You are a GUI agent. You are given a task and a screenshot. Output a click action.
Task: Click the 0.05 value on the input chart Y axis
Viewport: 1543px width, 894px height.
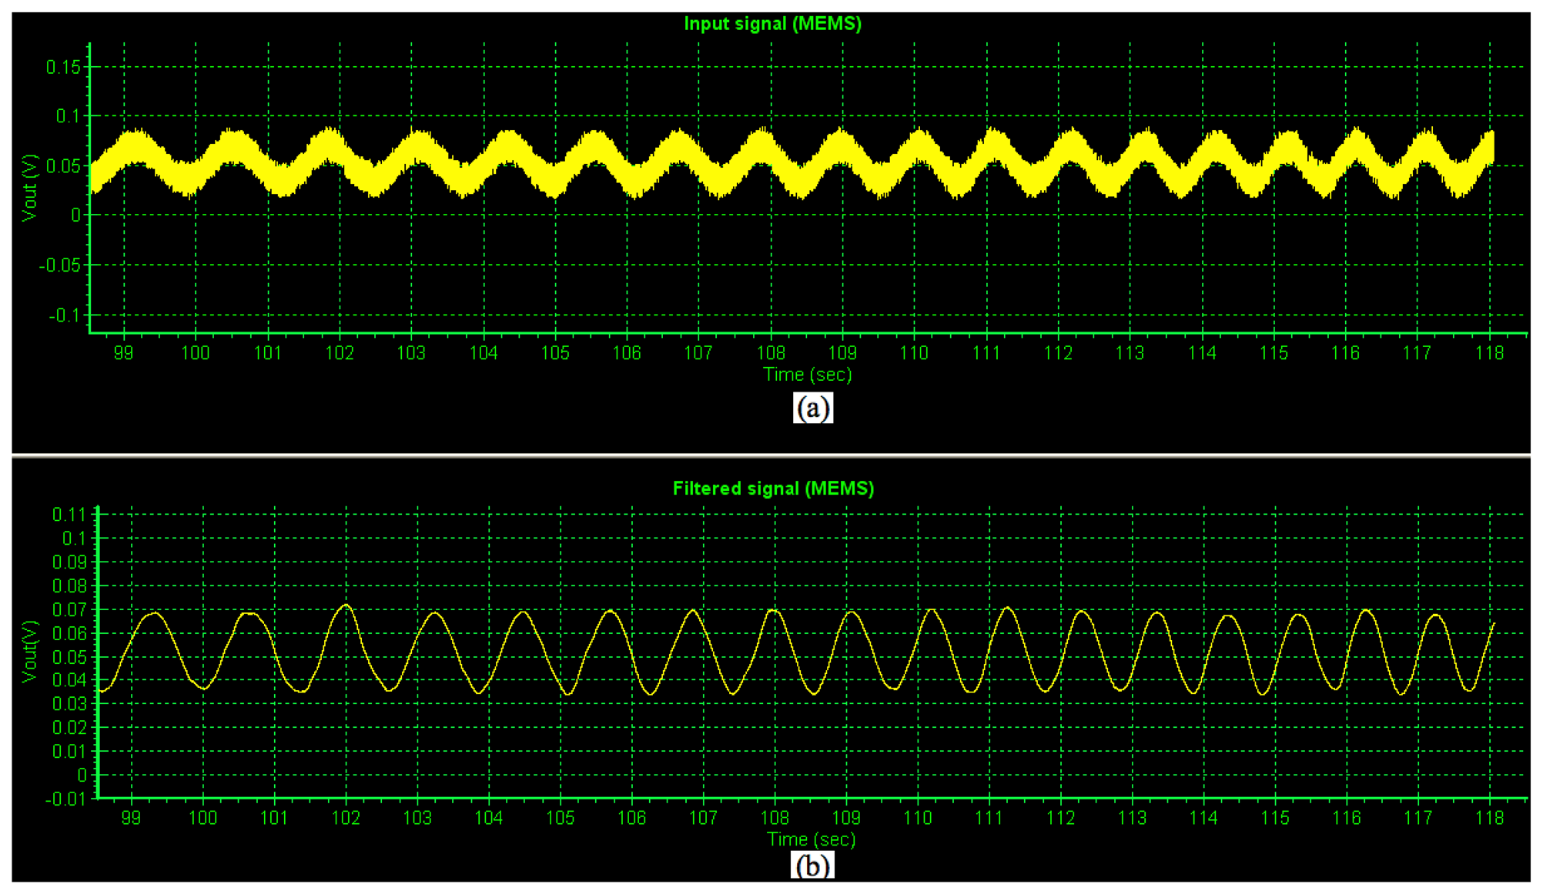point(62,166)
